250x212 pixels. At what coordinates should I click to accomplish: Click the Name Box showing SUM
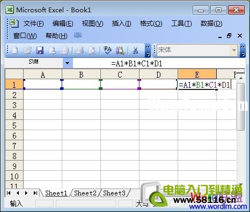click(x=34, y=62)
